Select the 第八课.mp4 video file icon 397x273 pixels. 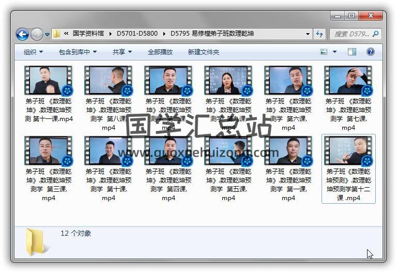[x=108, y=80]
